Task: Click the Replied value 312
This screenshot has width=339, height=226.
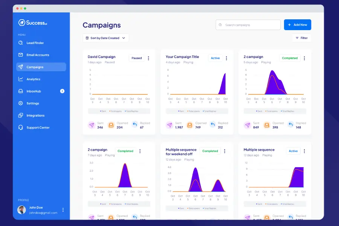Action: click(220, 127)
